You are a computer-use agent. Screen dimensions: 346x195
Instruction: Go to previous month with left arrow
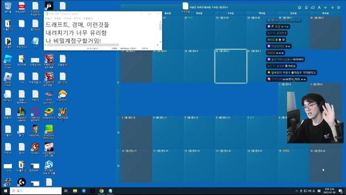pyautogui.click(x=325, y=8)
